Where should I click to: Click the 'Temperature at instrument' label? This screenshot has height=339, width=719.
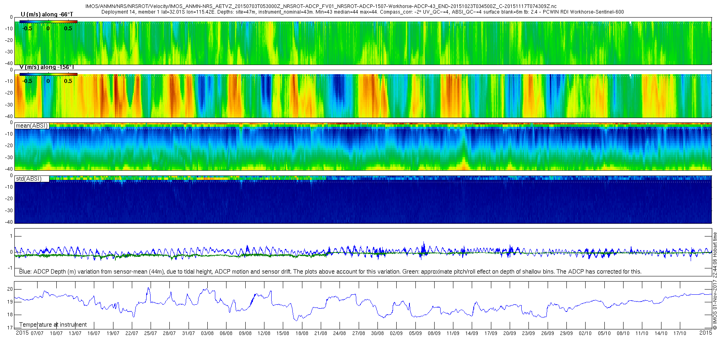click(x=53, y=325)
